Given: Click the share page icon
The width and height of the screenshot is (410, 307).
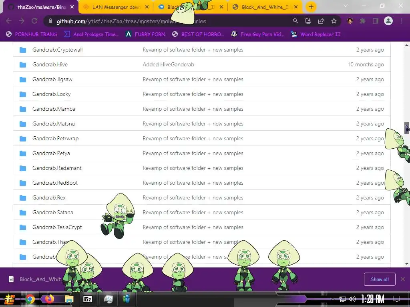Looking at the screenshot, I should (321, 21).
